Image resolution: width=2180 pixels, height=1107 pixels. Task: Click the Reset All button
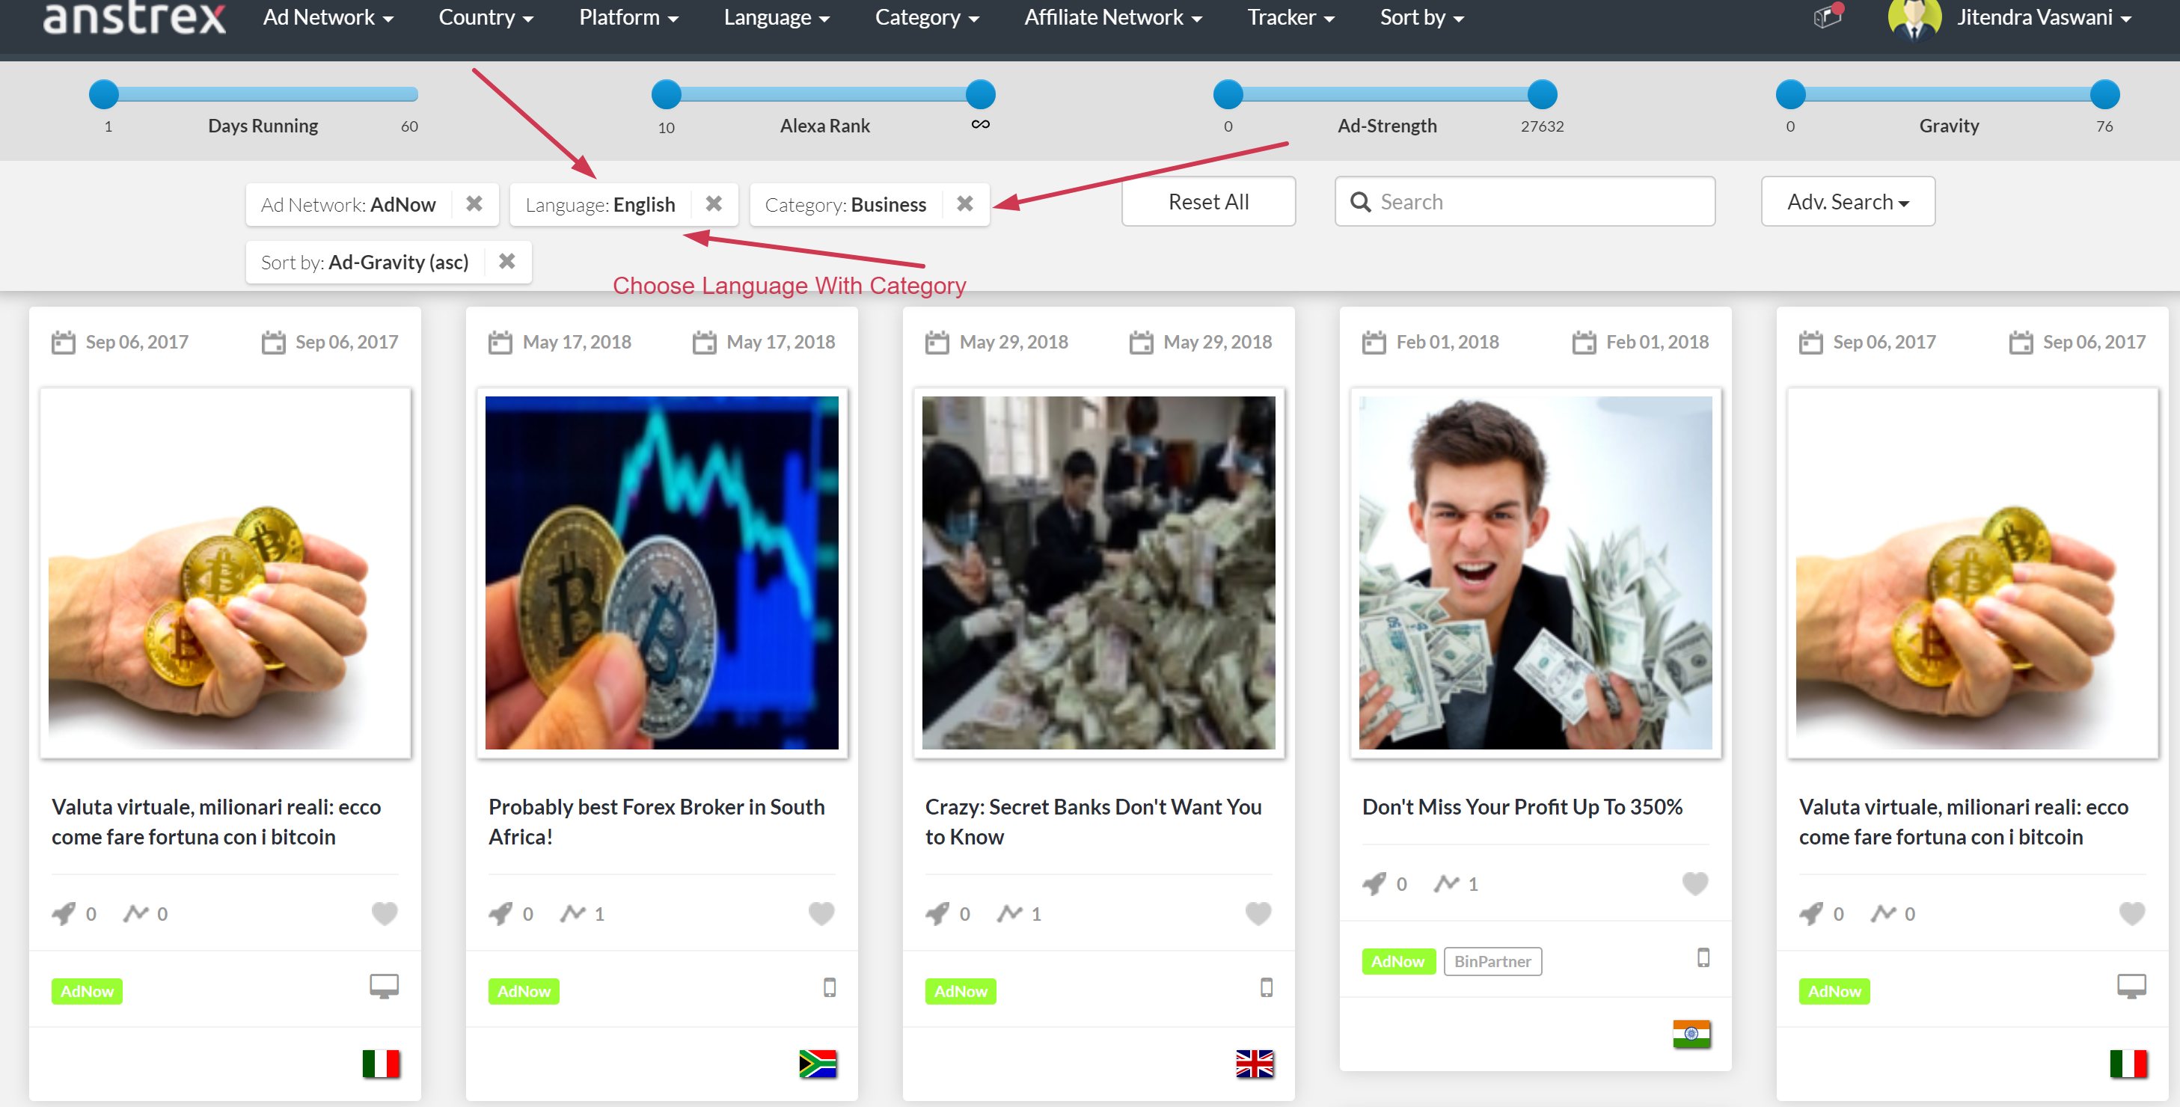[x=1207, y=201]
